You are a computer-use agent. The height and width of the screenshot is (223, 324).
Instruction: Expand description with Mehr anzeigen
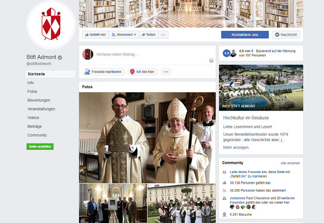point(236,148)
